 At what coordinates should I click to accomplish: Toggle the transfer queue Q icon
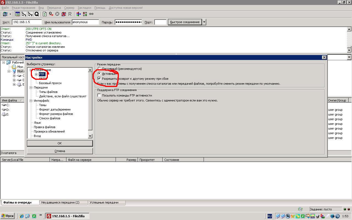point(37,14)
